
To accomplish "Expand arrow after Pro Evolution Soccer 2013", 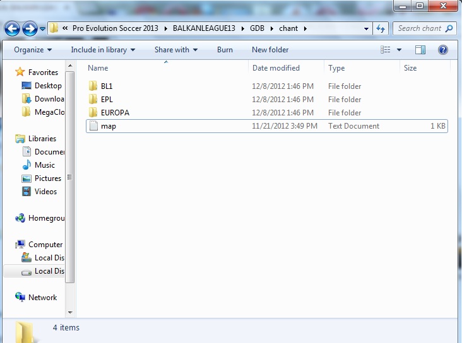I will (165, 28).
